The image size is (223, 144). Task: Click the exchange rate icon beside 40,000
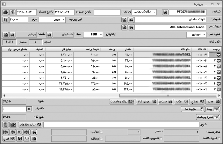pyautogui.click(x=5, y=20)
